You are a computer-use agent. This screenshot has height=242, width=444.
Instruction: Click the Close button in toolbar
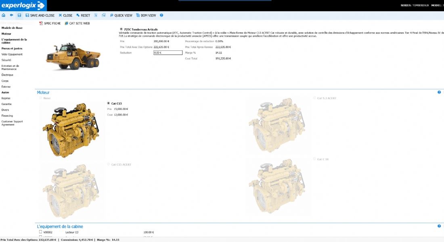pyautogui.click(x=65, y=15)
